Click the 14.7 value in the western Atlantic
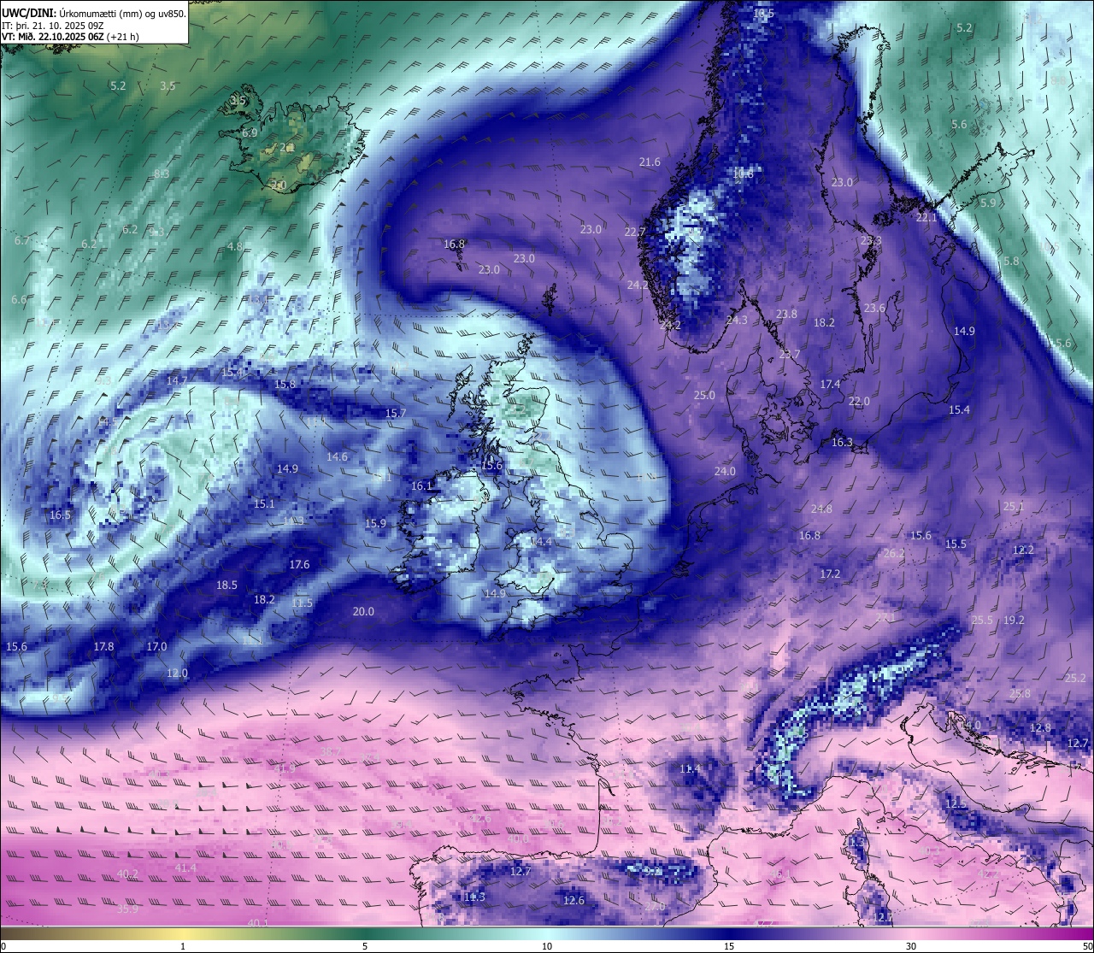 coord(177,381)
